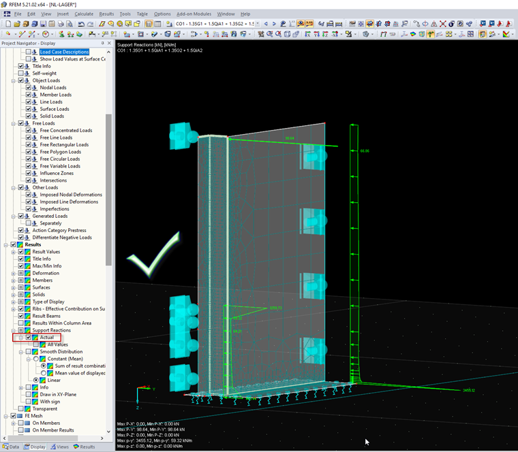Click the navigator horizontal scrollbar right arrow
This screenshot has height=452, width=518.
coord(102,438)
